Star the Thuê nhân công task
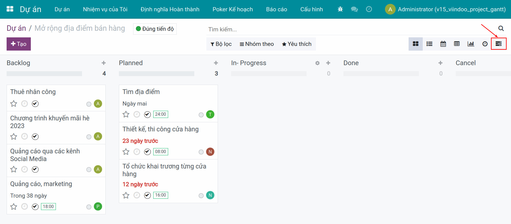Viewport: 511px width, 224px height. pos(14,104)
